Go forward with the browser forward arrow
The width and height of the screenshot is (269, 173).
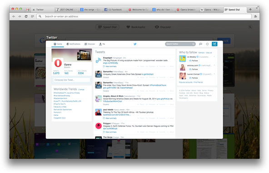(x=20, y=16)
